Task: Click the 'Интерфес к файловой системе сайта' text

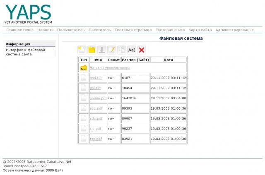Action: point(25,52)
